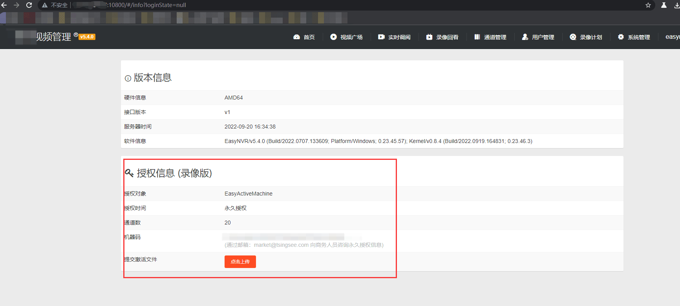The width and height of the screenshot is (680, 306).
Task: Click the channel count value 20
Action: [x=228, y=223]
